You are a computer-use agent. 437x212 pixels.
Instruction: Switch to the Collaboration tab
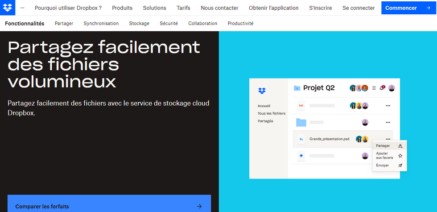coord(202,23)
